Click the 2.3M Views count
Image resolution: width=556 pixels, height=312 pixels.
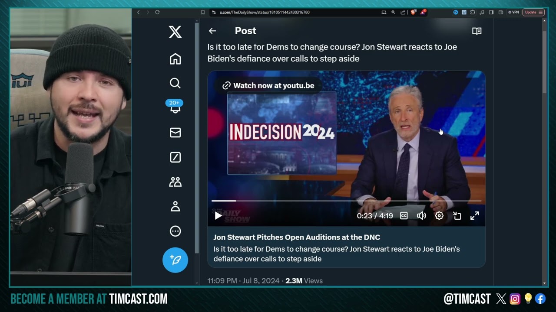(304, 281)
